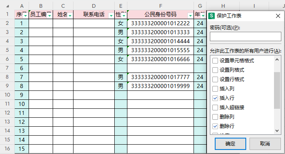Enable 设置列格式 checkbox
This screenshot has width=285, height=154.
point(215,70)
